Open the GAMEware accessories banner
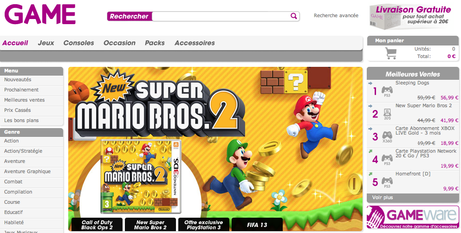Image resolution: width=461 pixels, height=233 pixels. pos(413,217)
